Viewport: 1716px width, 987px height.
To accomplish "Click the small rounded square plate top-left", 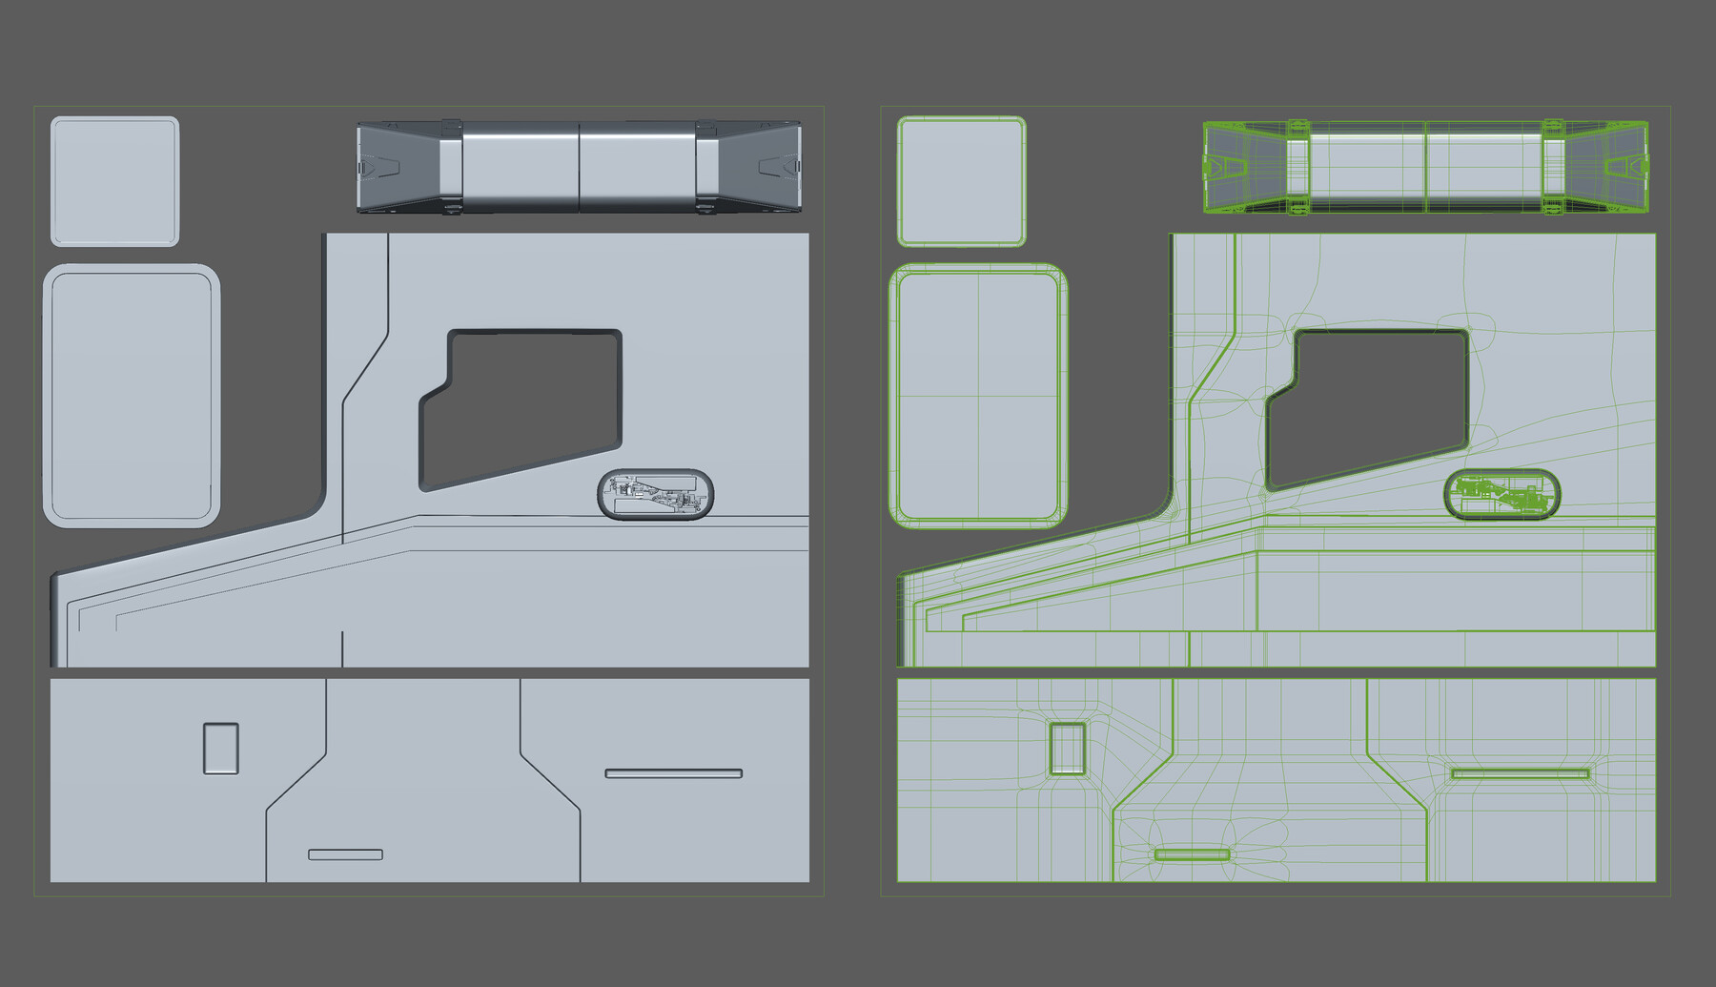I will point(114,179).
